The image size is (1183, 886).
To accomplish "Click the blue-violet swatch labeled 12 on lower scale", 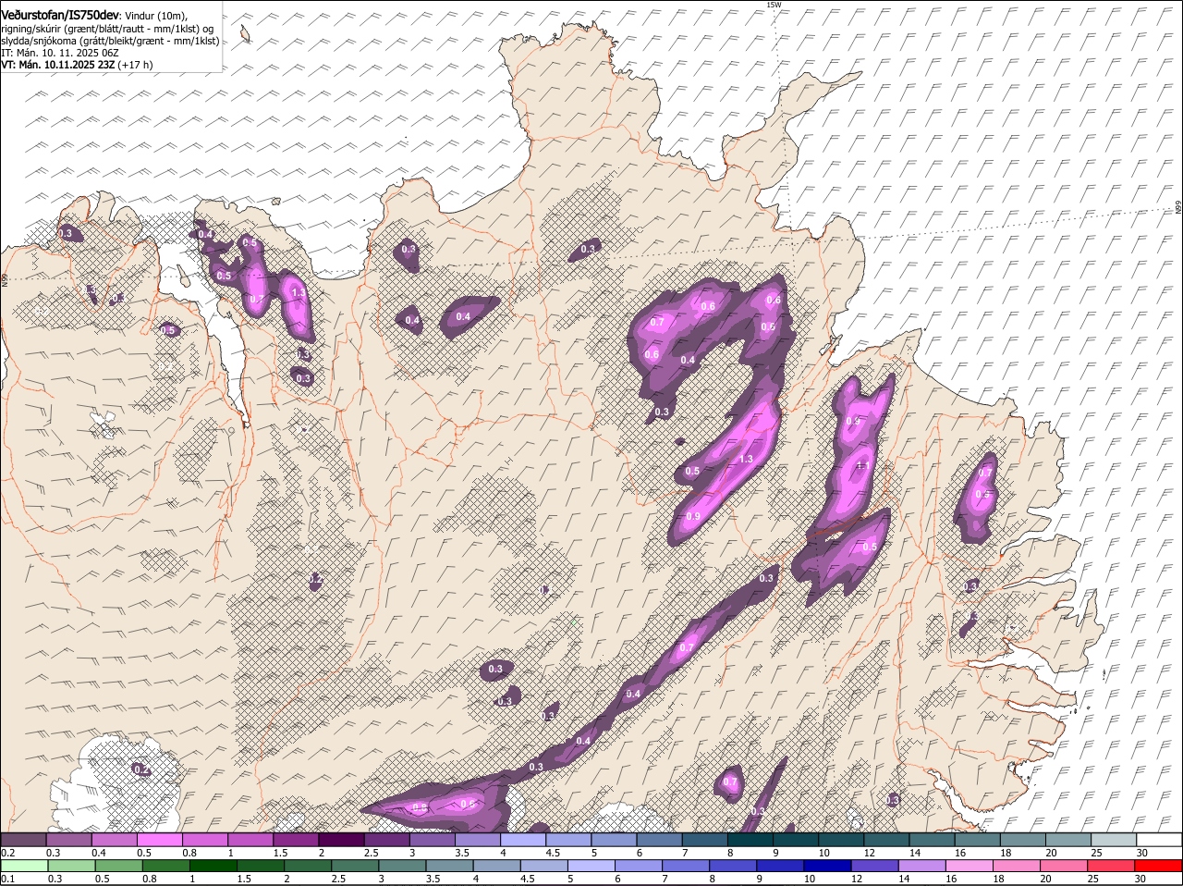I will pos(877,866).
